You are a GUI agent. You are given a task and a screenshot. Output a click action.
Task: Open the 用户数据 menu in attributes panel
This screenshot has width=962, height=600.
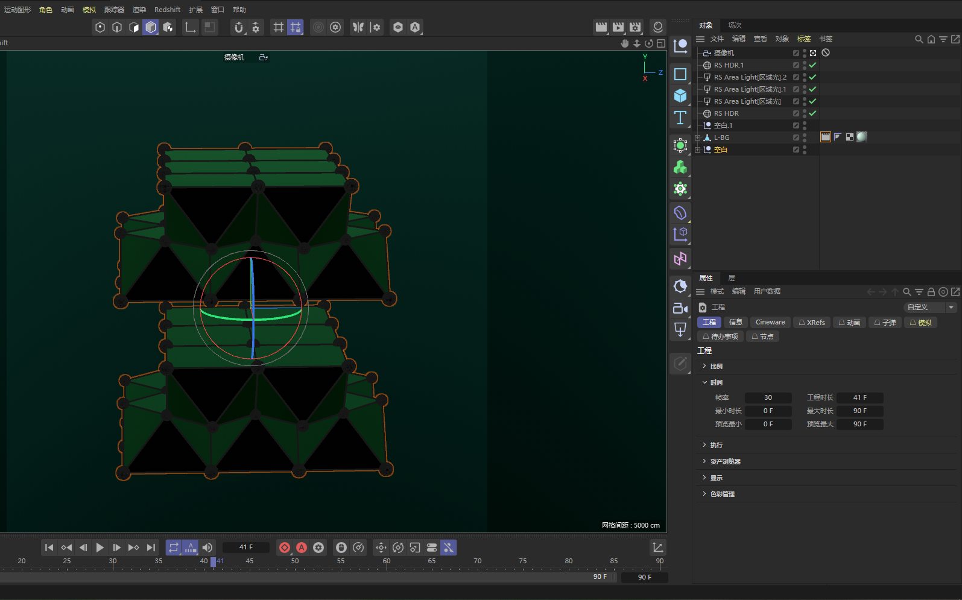pos(767,292)
